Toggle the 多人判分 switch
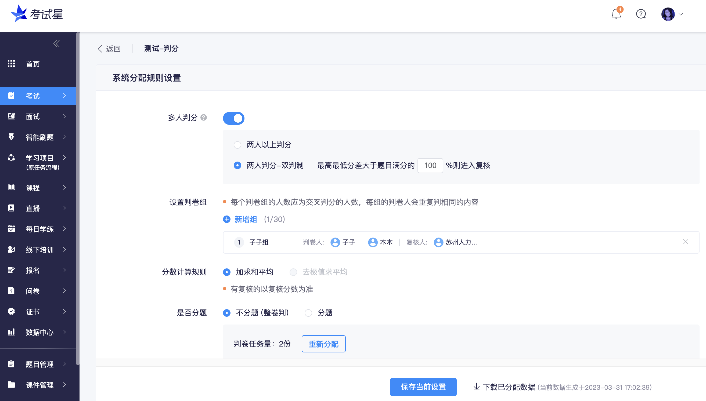 [x=233, y=118]
